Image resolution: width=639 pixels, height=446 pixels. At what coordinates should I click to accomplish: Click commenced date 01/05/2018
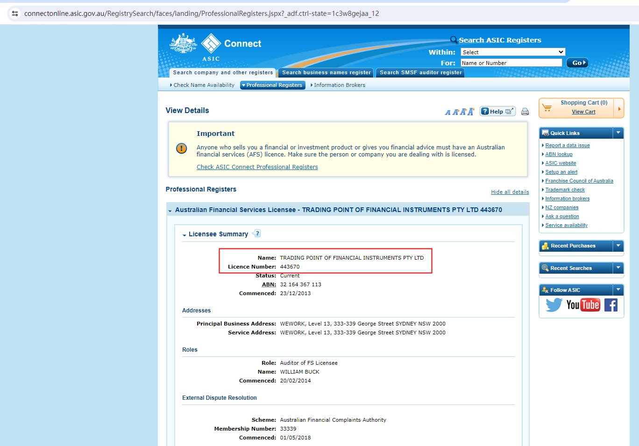296,438
